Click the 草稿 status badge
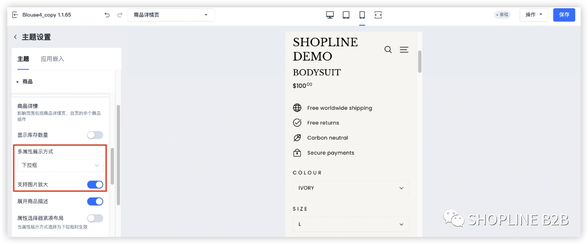The image size is (588, 244). pyautogui.click(x=502, y=15)
